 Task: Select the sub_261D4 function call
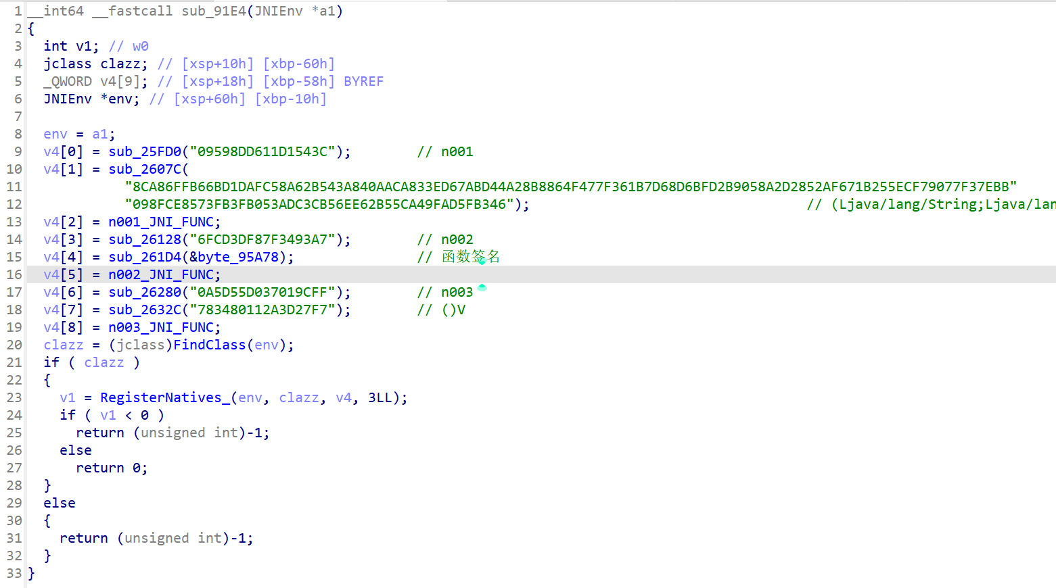tap(145, 257)
